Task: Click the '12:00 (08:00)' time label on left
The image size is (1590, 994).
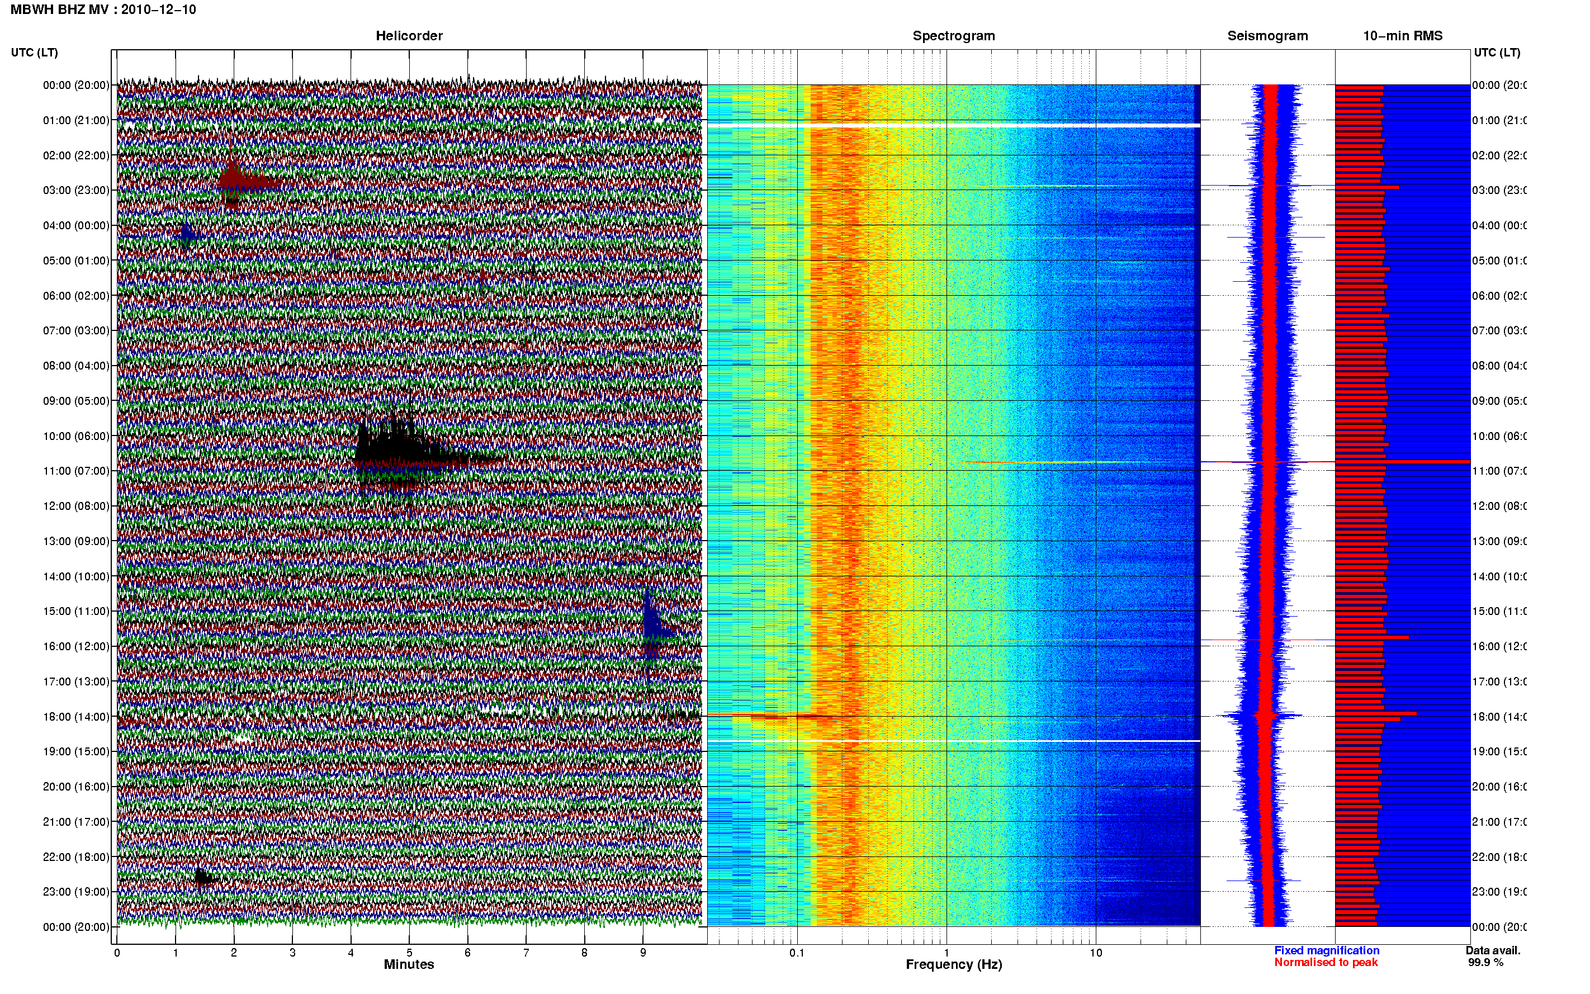Action: point(76,505)
